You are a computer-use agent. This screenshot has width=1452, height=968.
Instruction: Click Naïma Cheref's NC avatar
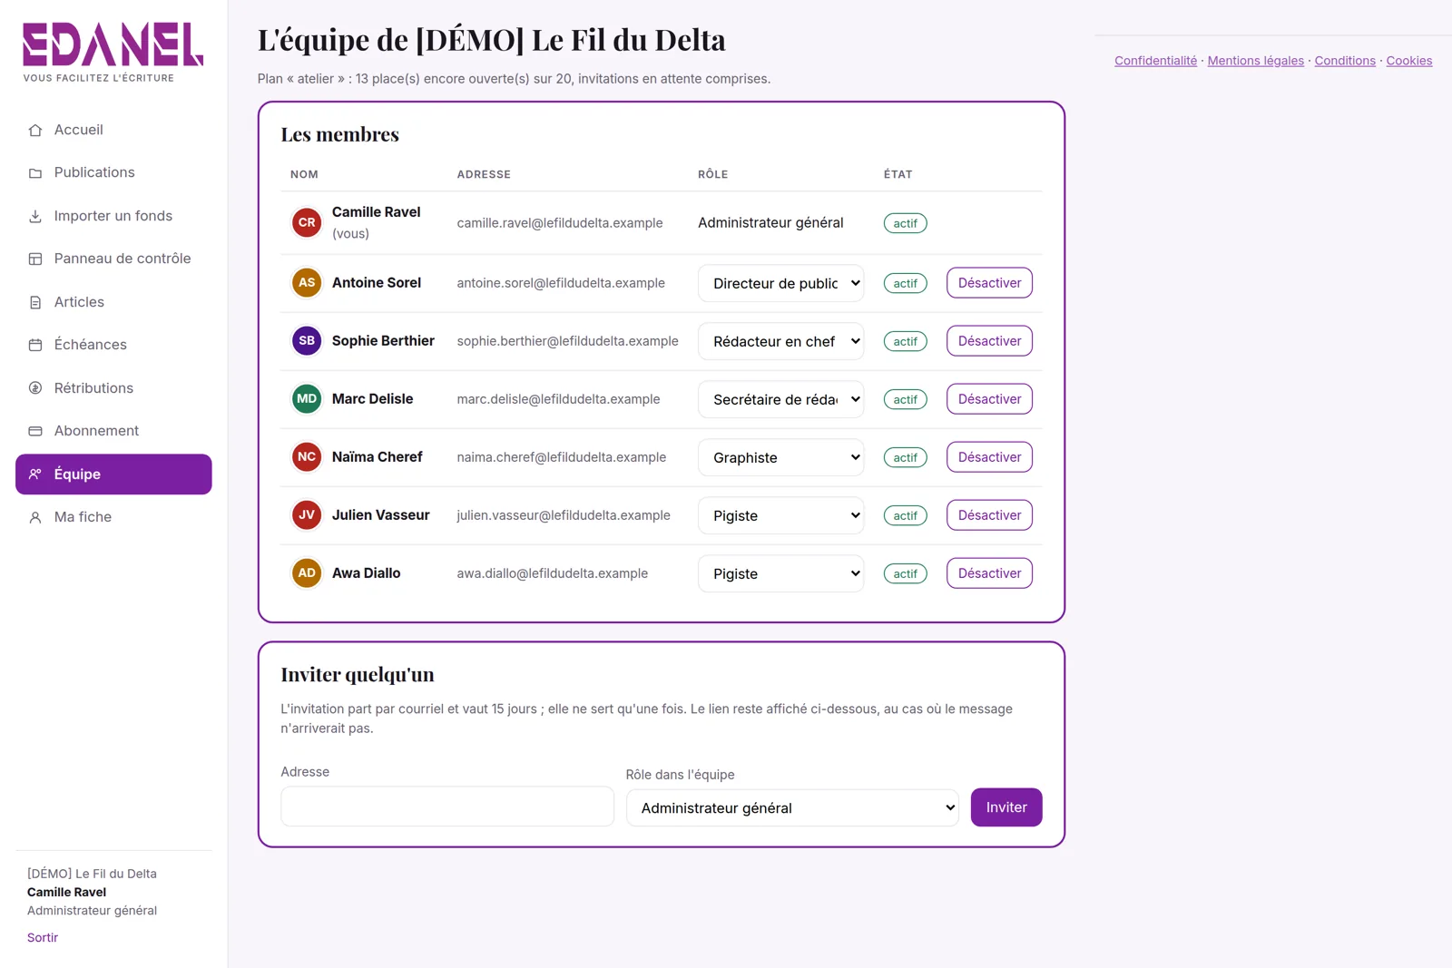click(307, 456)
